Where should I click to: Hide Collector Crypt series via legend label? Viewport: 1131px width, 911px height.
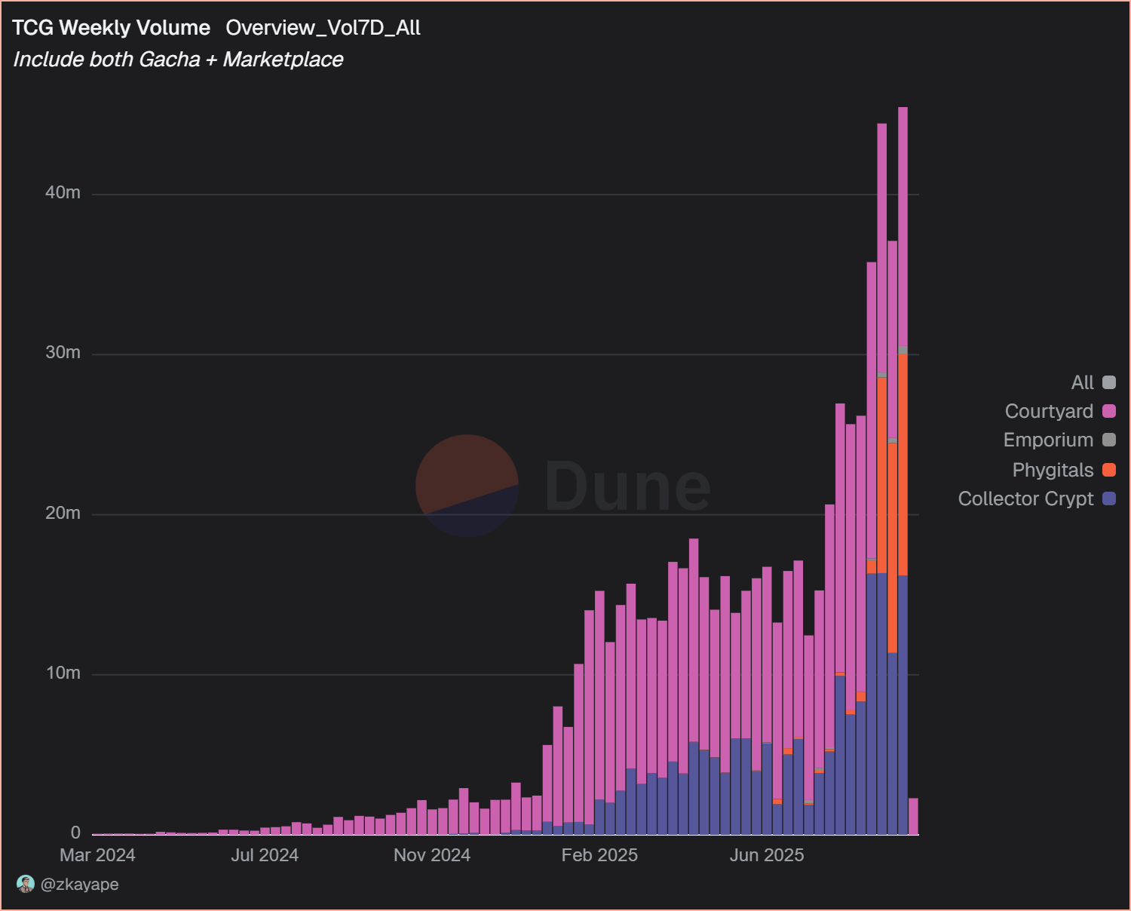pyautogui.click(x=1025, y=498)
